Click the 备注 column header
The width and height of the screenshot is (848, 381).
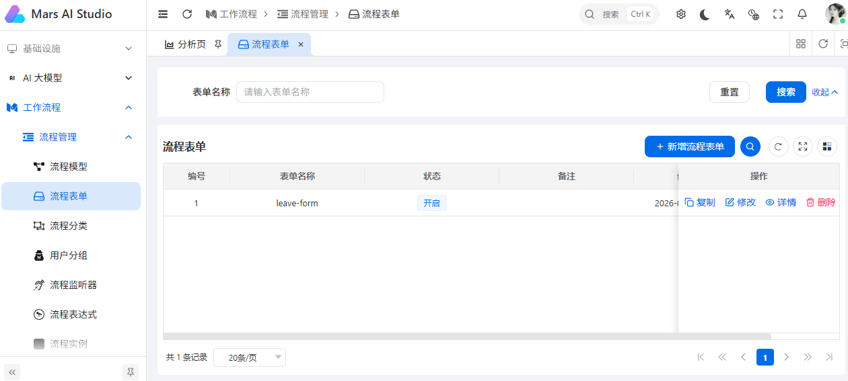(x=567, y=176)
